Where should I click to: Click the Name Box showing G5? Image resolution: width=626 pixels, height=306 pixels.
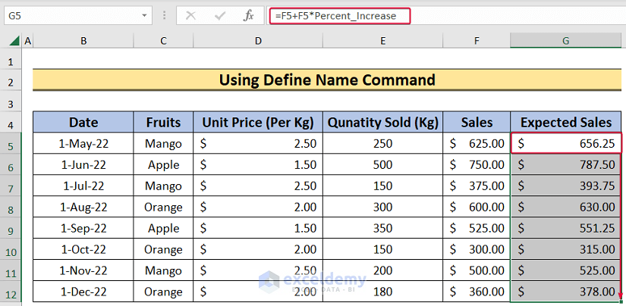(x=68, y=15)
